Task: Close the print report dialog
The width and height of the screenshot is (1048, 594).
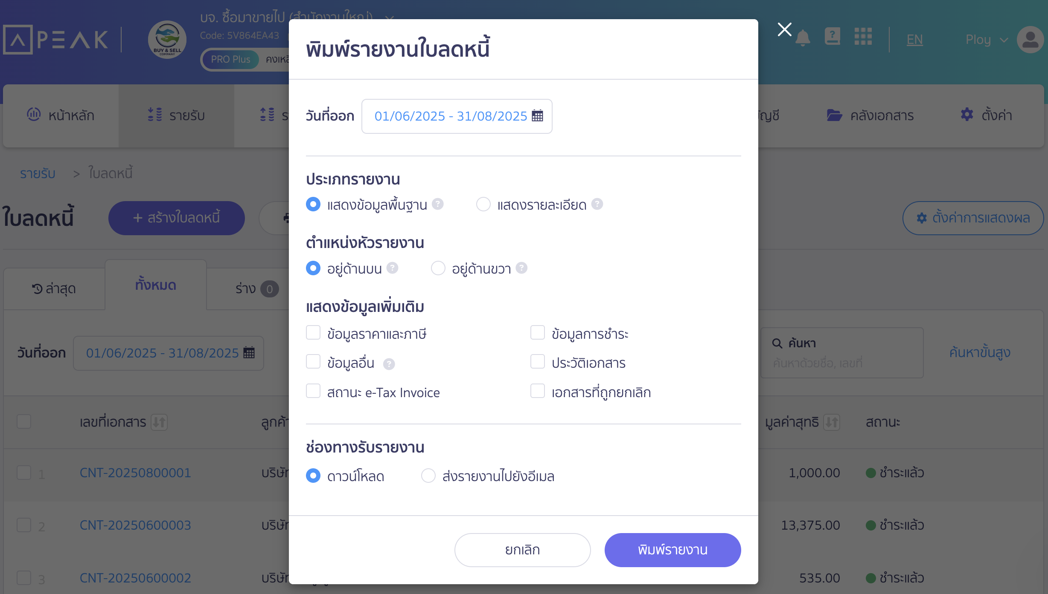Action: pyautogui.click(x=784, y=29)
